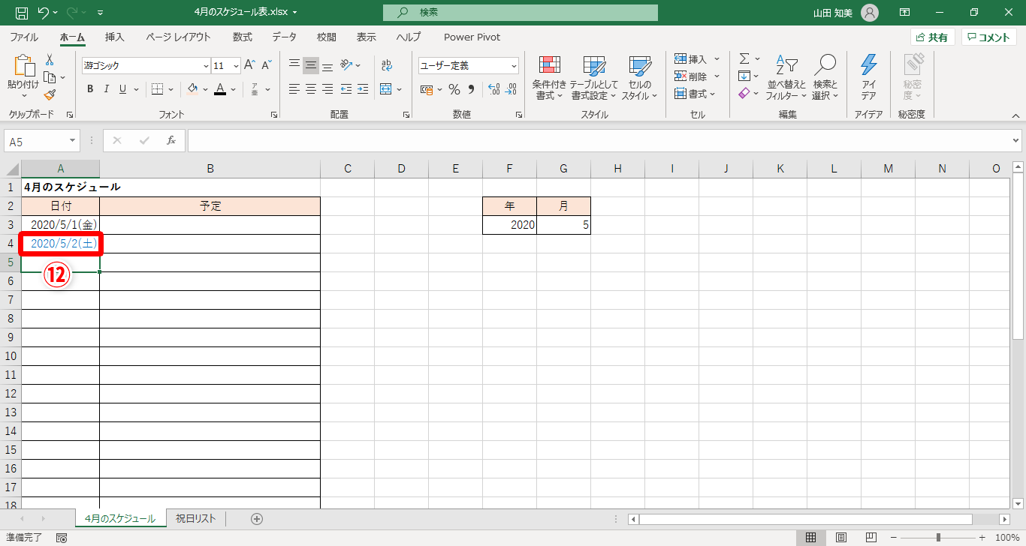Open the テーブルとして書式設定 dropdown
Image resolution: width=1026 pixels, height=546 pixels.
(593, 78)
